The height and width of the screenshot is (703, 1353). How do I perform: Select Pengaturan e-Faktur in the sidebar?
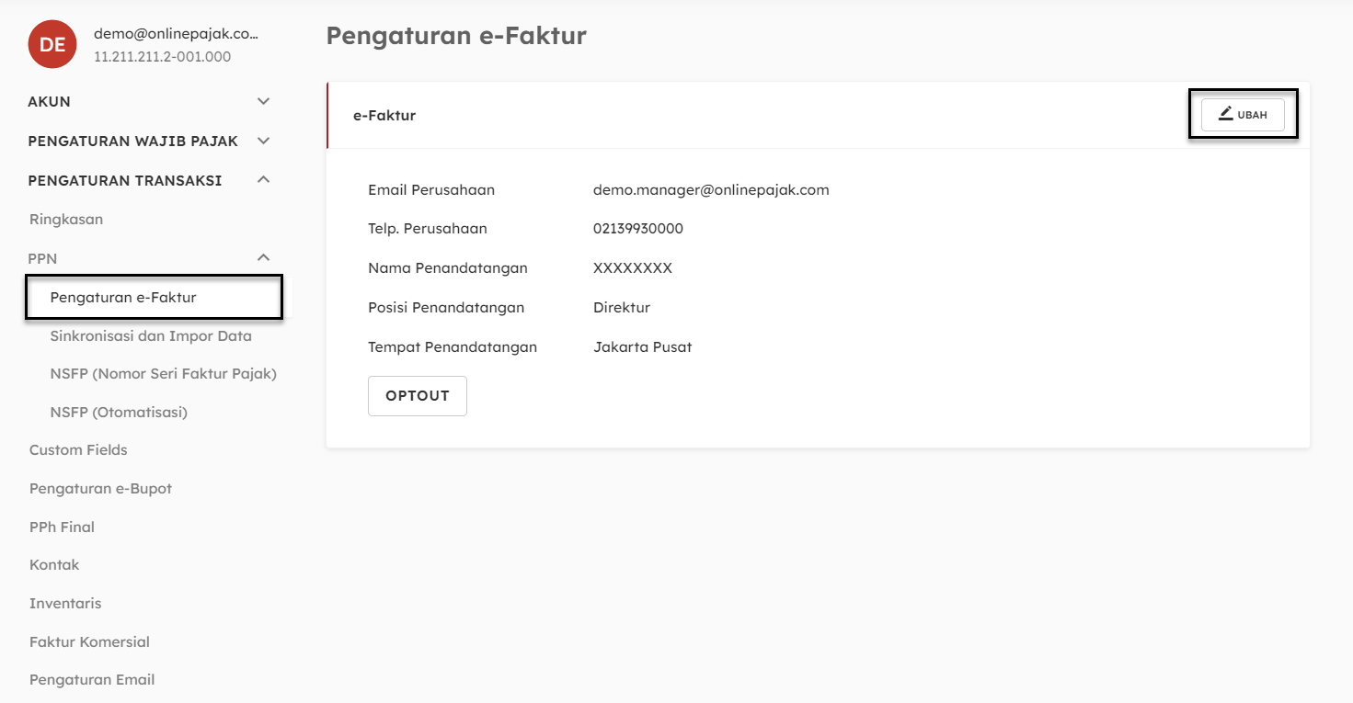123,298
